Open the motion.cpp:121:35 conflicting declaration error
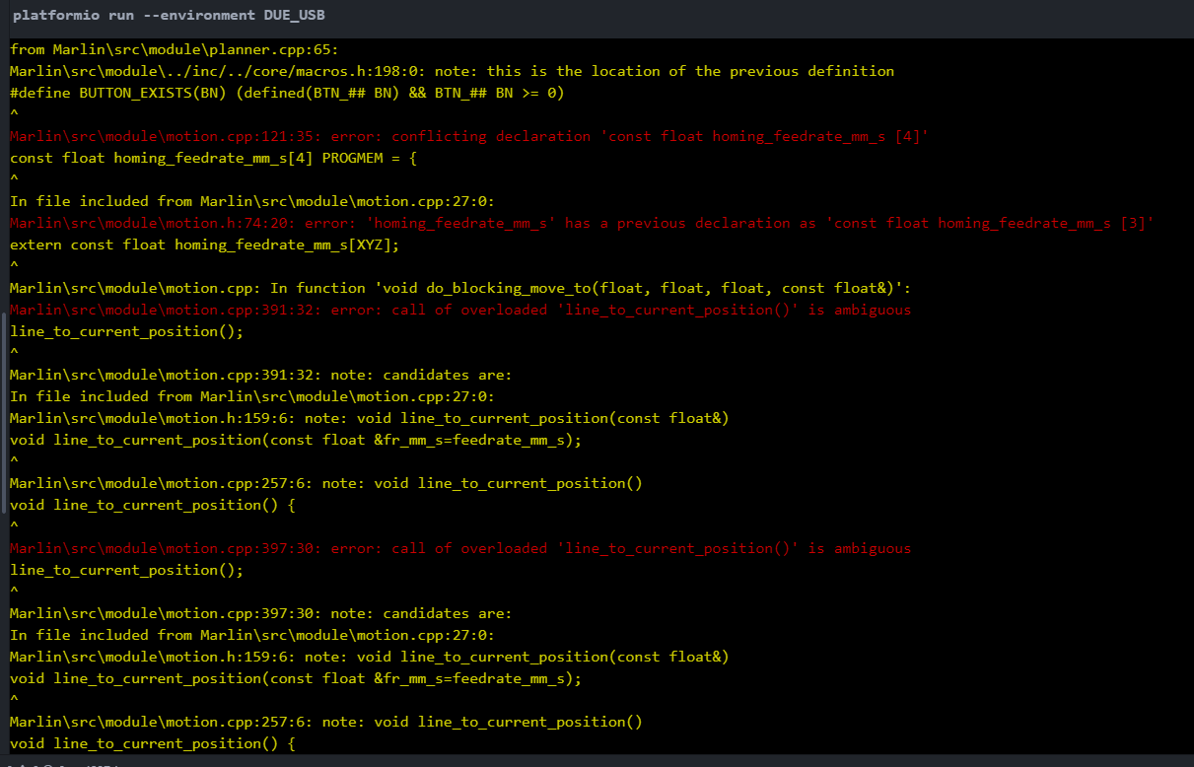This screenshot has width=1194, height=767. pyautogui.click(x=469, y=136)
